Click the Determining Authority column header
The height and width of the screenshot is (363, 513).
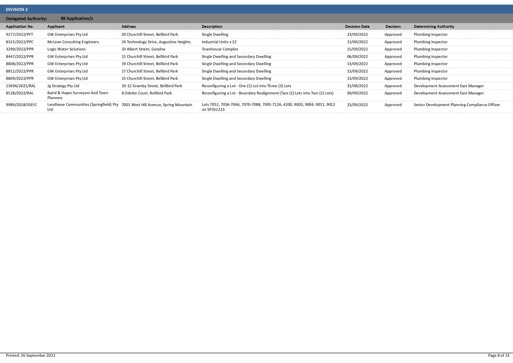click(434, 27)
